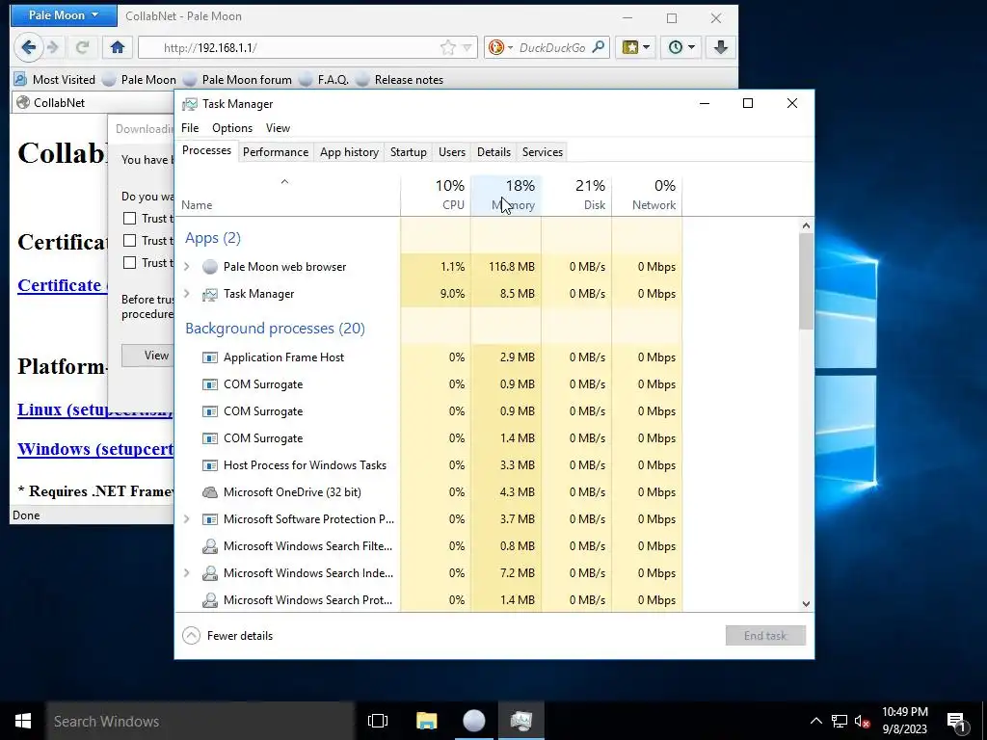Tick the second Trust checkbox in dialog

130,240
